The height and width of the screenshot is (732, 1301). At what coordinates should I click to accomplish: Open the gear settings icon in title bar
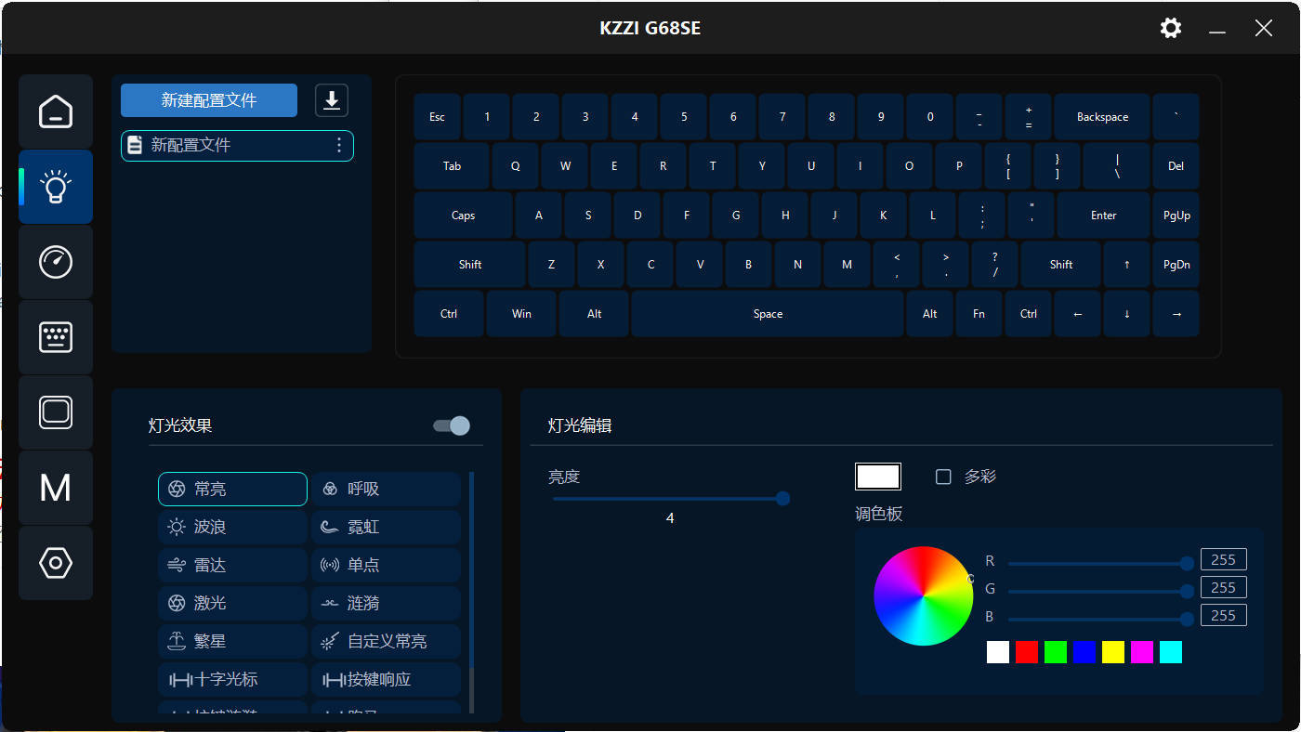1171,28
